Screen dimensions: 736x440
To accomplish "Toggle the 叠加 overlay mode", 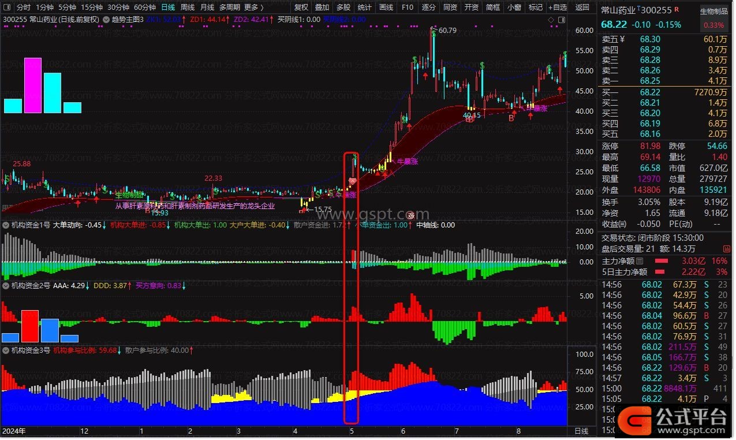I will tap(322, 8).
